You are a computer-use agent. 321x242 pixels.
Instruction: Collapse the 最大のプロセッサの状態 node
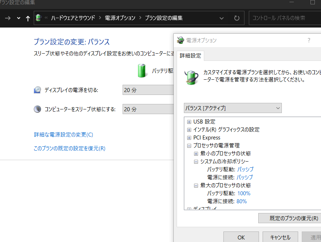[196, 186]
